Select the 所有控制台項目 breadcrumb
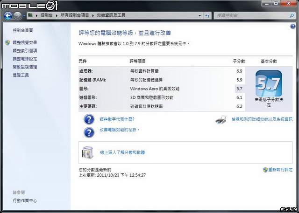The image size is (299, 213). pyautogui.click(x=75, y=15)
